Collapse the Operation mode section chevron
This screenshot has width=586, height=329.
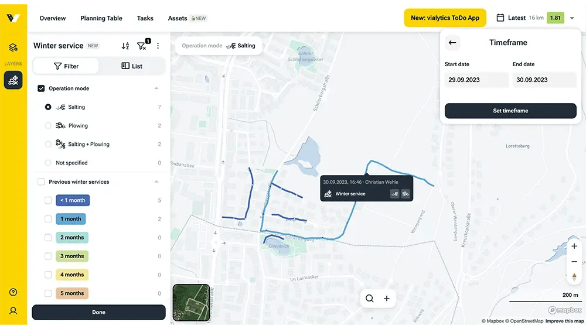coord(156,88)
